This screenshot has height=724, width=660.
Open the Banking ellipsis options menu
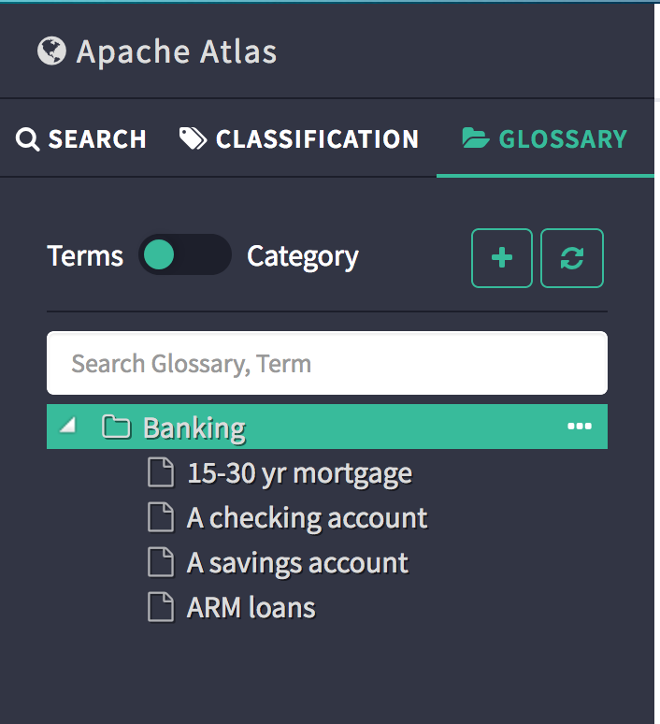tap(580, 427)
